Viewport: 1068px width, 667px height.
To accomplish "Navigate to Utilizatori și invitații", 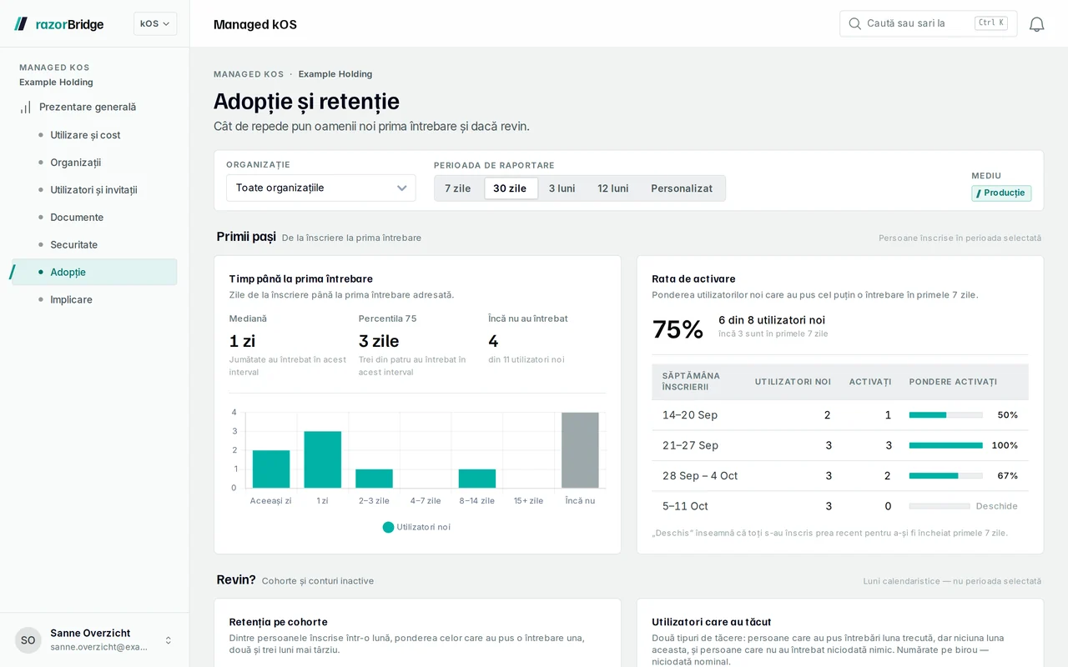I will point(94,190).
